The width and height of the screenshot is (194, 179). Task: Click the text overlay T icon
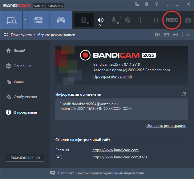(141, 20)
